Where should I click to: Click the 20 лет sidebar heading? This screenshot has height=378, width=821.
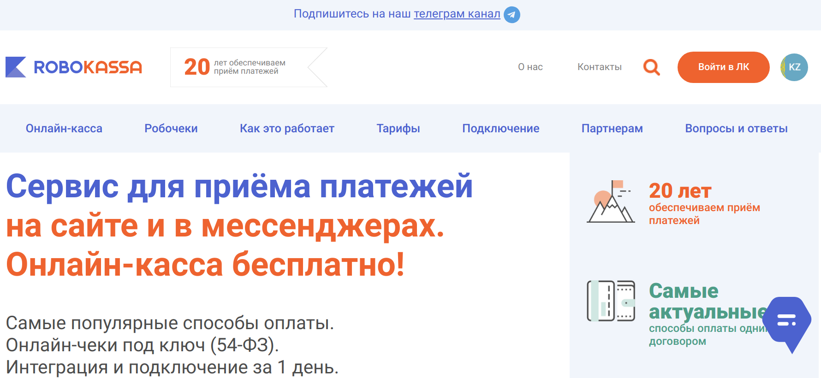(680, 191)
